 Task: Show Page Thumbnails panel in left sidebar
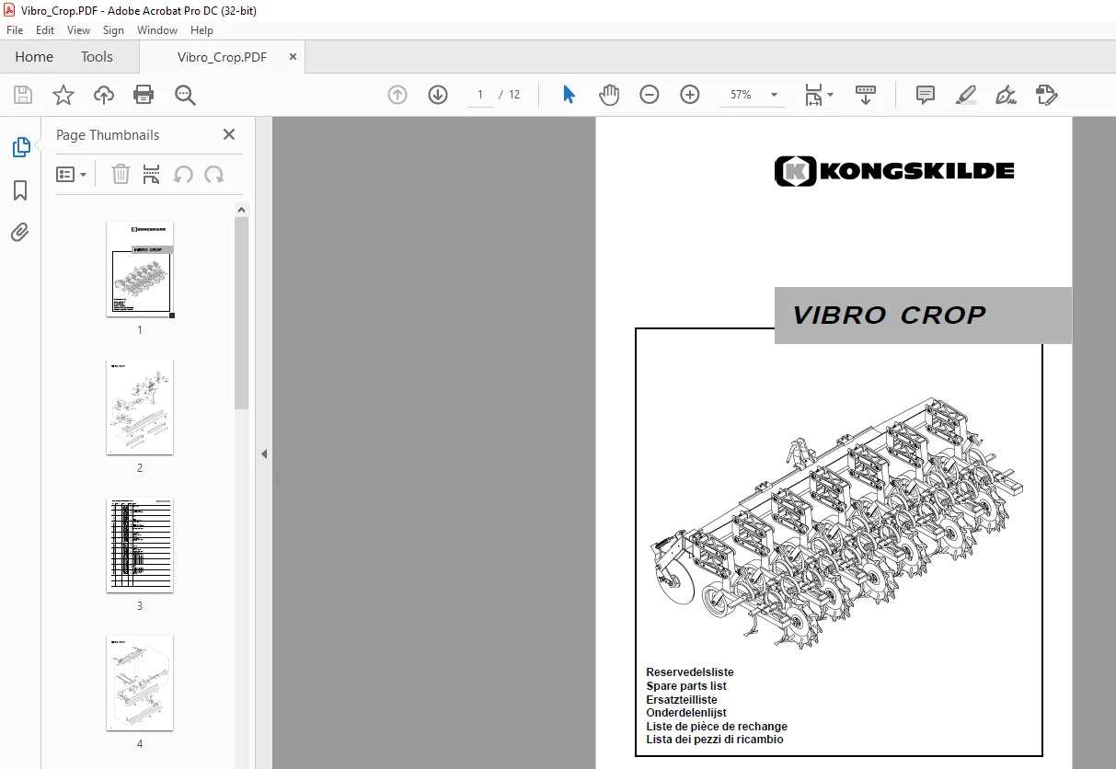click(20, 147)
